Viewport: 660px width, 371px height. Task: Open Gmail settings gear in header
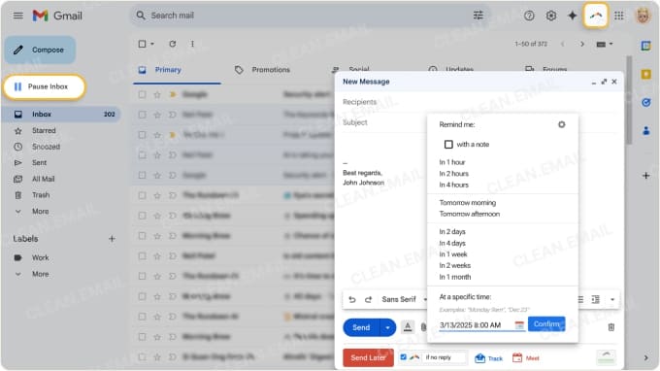tap(551, 16)
